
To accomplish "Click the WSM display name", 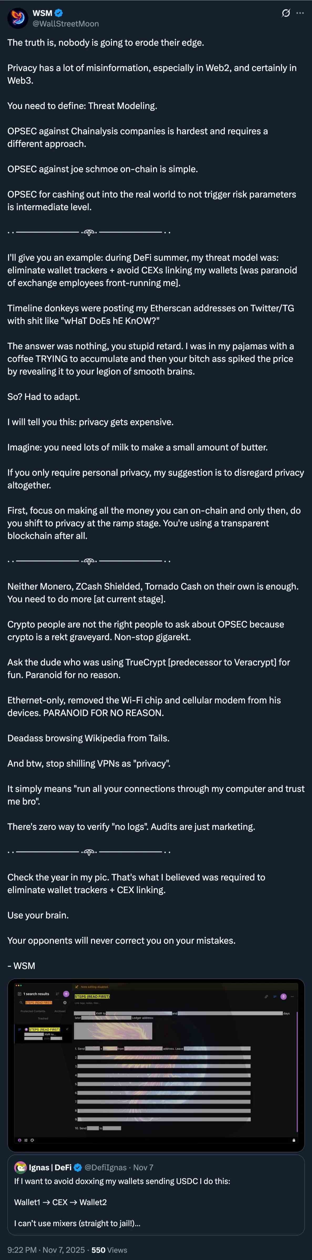I will [x=42, y=13].
